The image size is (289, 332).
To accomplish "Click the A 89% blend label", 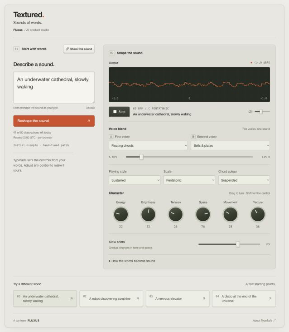I will [113, 157].
